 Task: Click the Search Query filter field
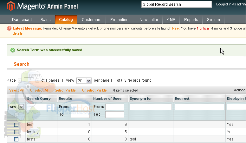click(x=41, y=107)
